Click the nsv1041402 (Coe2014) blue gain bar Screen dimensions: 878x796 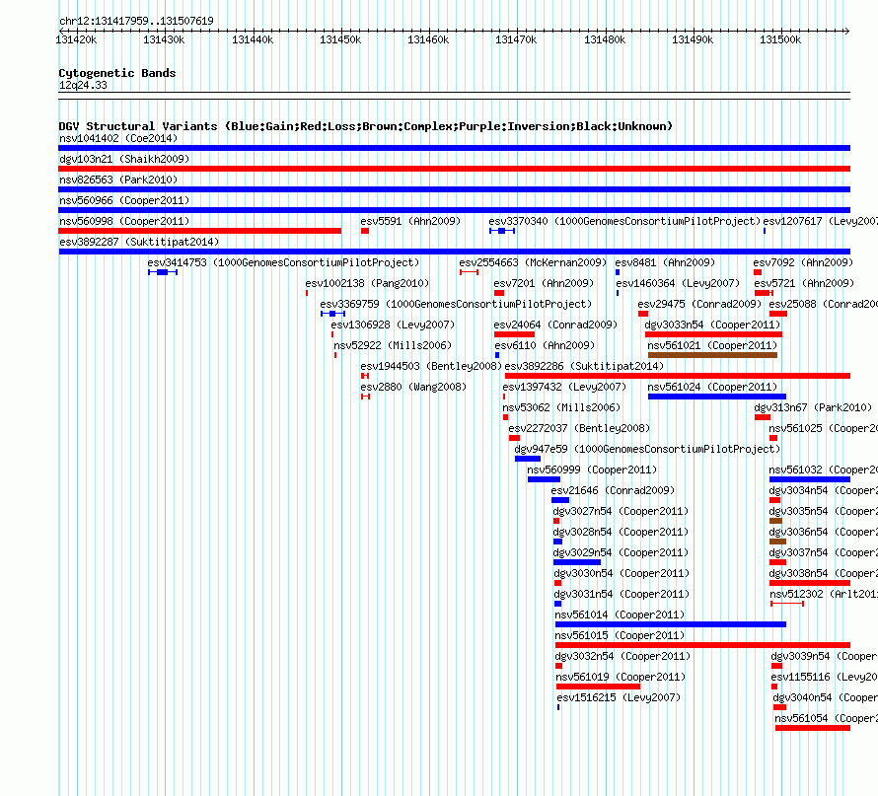tap(454, 148)
